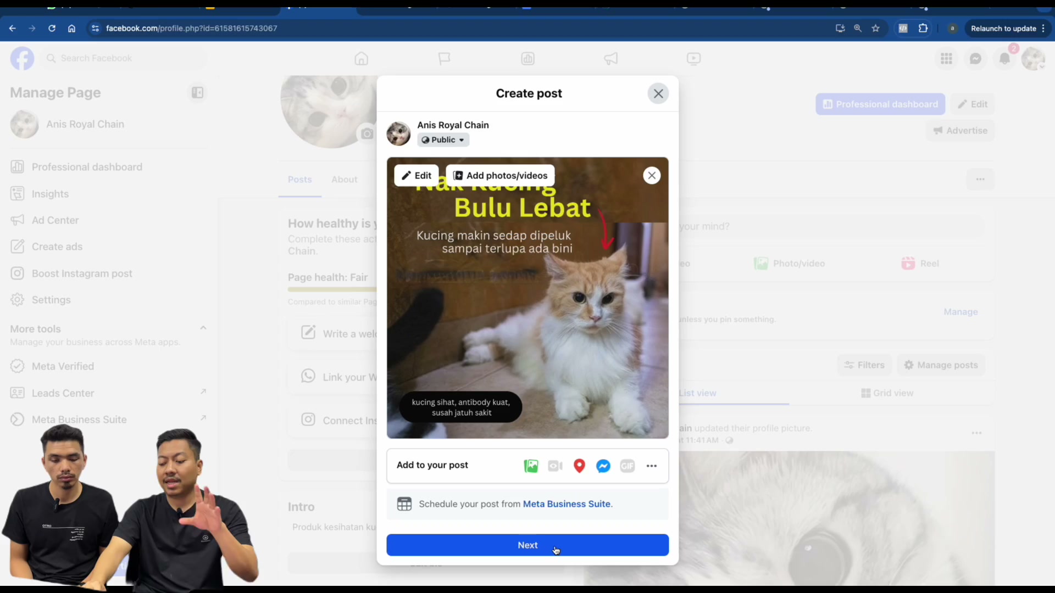This screenshot has height=593, width=1055.
Task: Collapse the More tools section
Action: click(203, 328)
